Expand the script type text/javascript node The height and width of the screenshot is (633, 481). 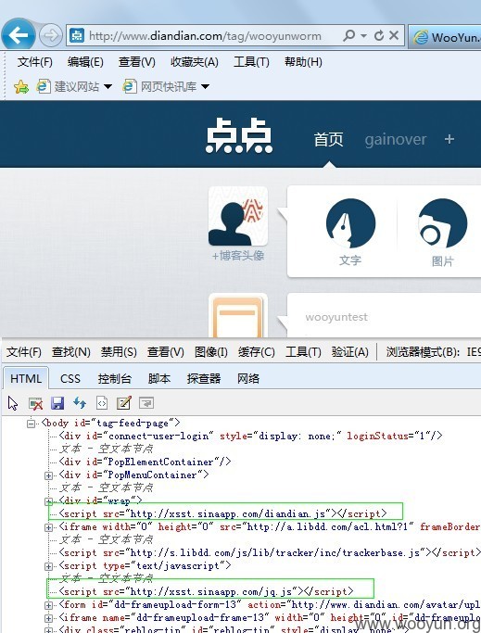click(48, 566)
